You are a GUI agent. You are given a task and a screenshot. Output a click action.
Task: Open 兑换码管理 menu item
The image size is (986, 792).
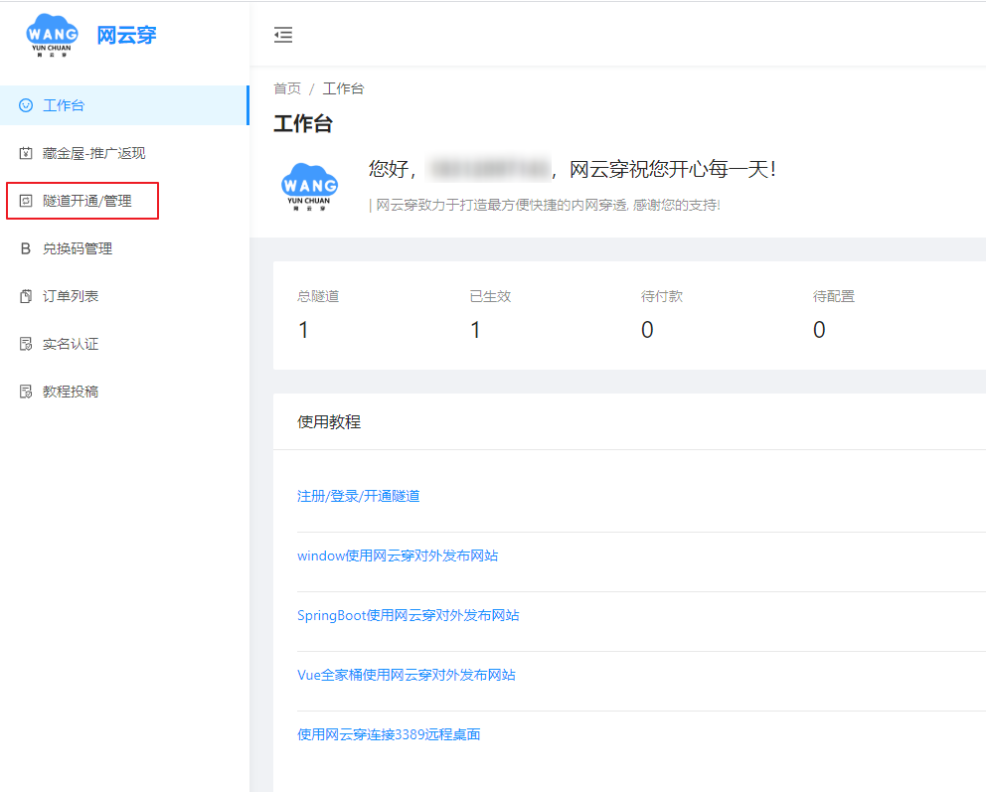click(124, 248)
